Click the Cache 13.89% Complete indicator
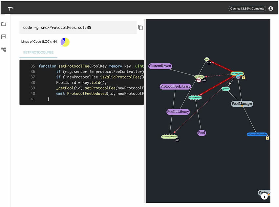 (247, 9)
